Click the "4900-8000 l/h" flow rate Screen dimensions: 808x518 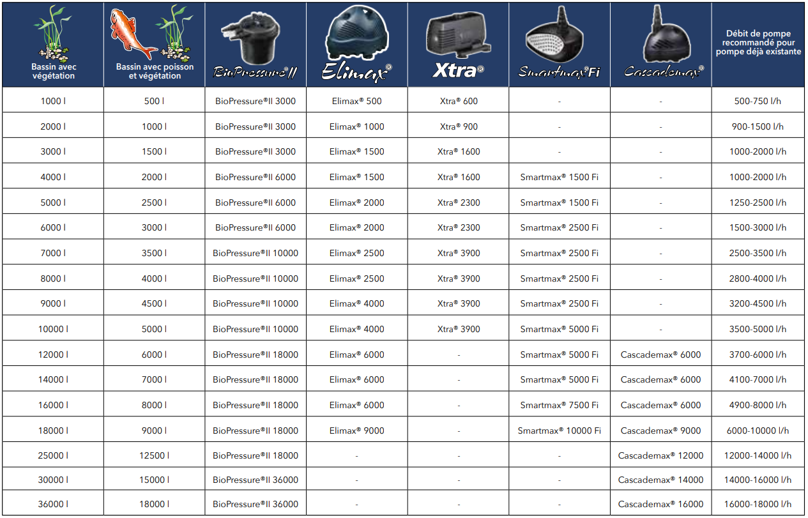758,405
